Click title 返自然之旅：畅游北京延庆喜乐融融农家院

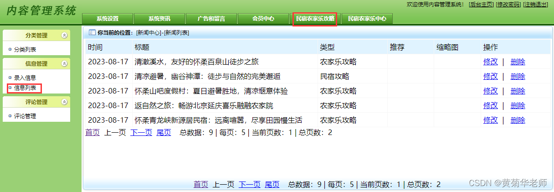click(204, 106)
